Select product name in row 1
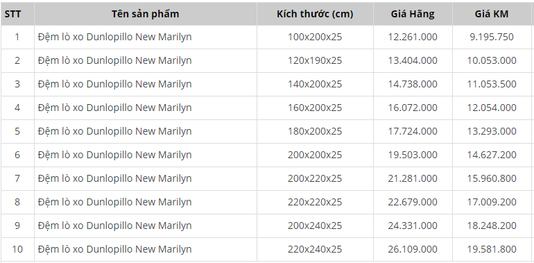 pos(114,37)
